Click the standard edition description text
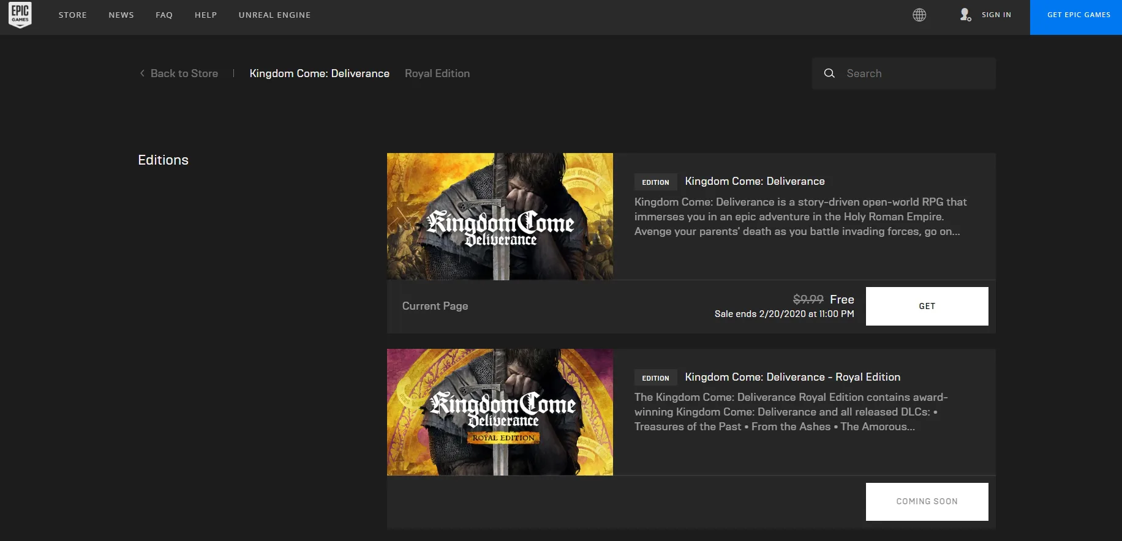This screenshot has height=541, width=1122. pos(800,217)
